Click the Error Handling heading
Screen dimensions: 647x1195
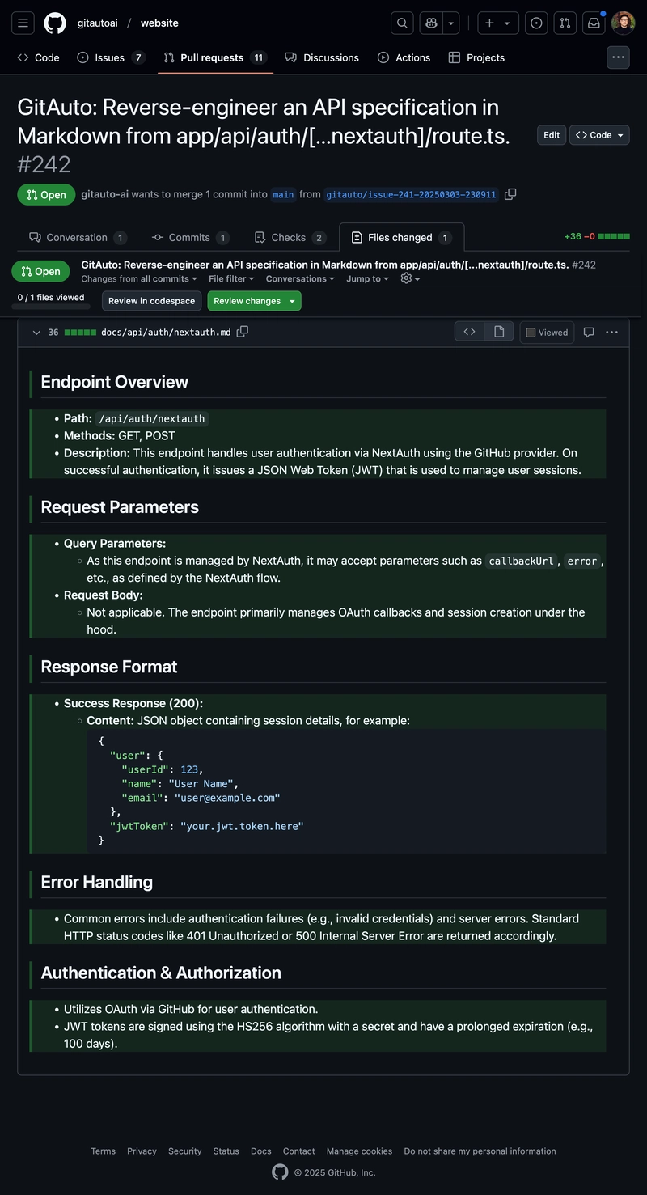pos(97,882)
